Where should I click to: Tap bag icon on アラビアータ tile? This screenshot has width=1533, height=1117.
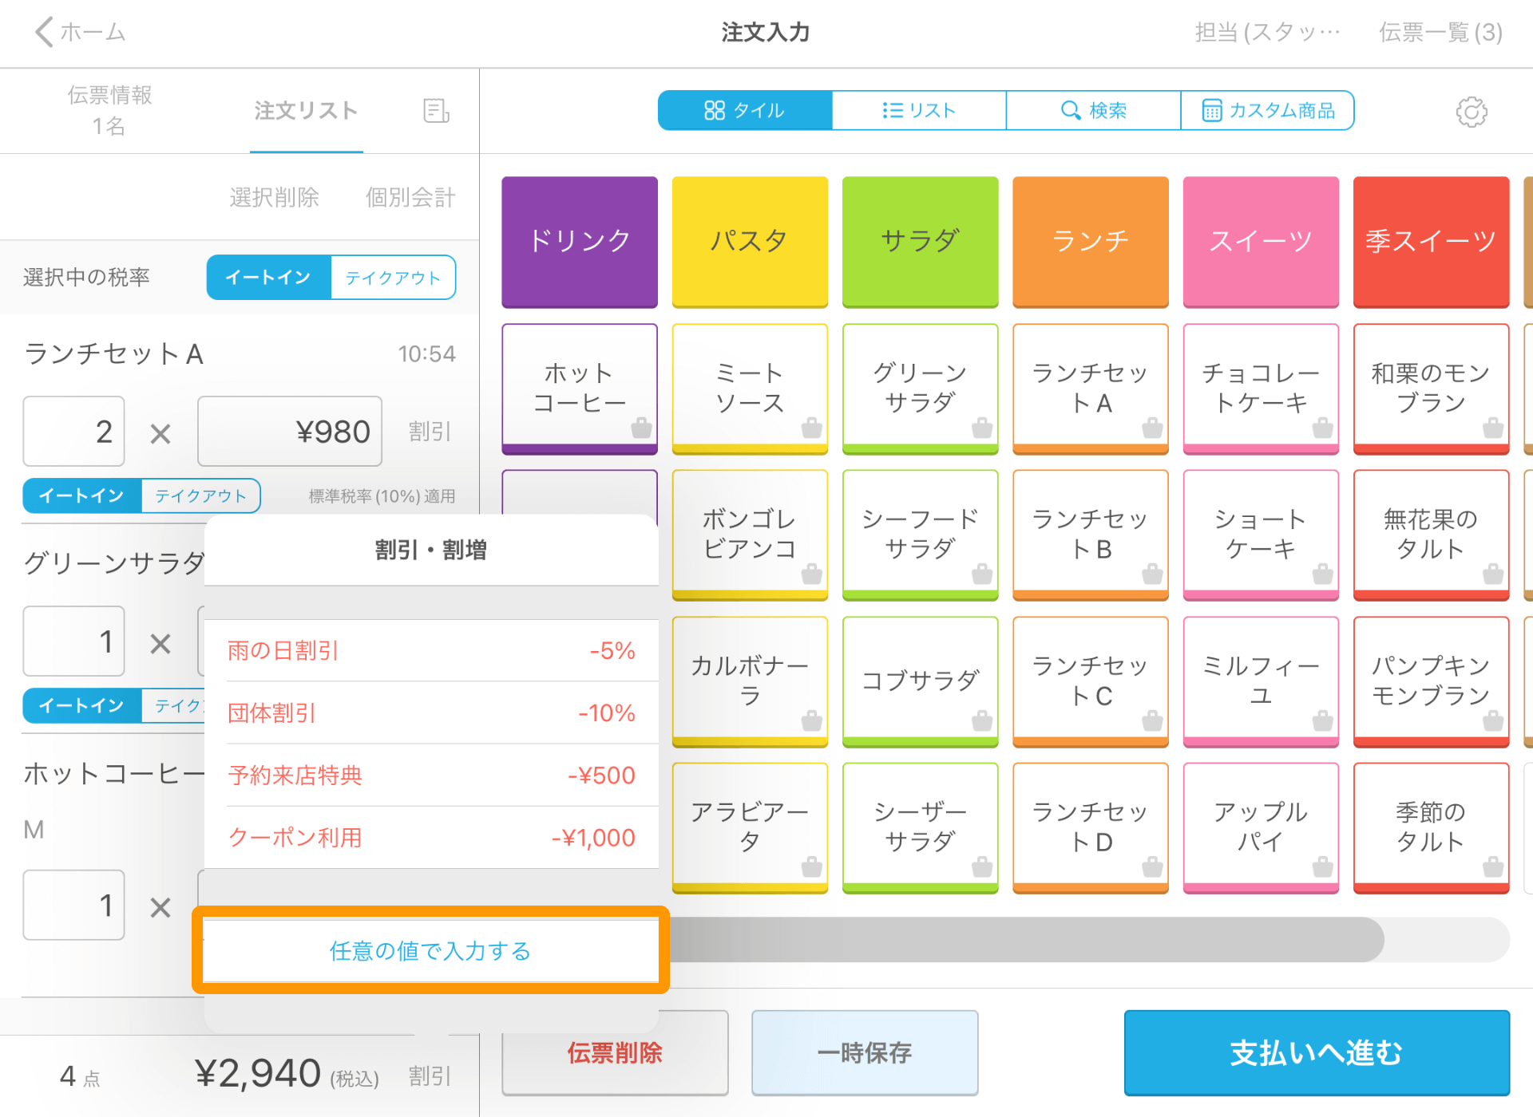click(x=811, y=866)
